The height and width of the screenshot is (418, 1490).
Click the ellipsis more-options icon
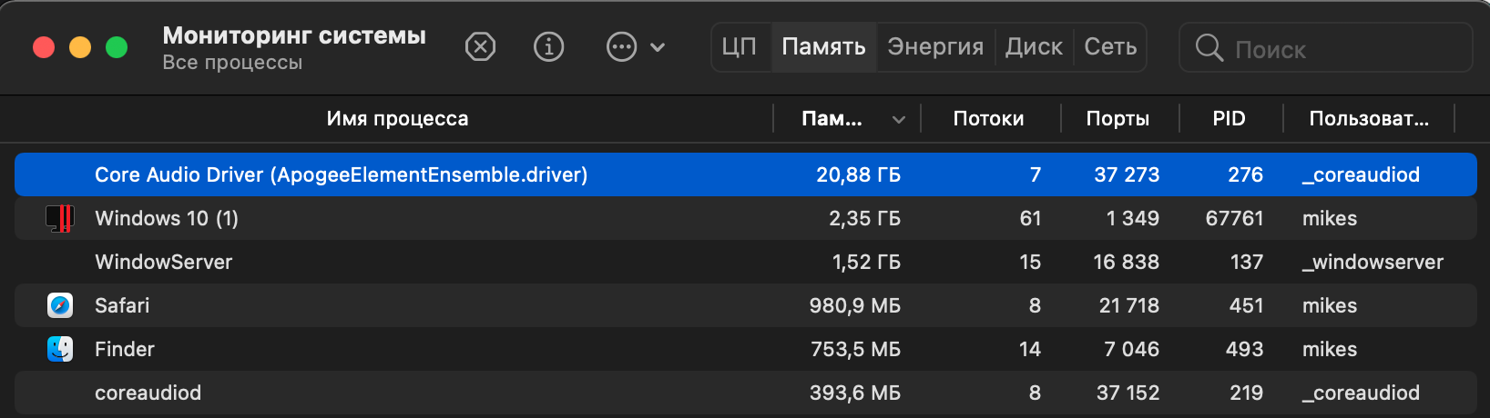621,46
